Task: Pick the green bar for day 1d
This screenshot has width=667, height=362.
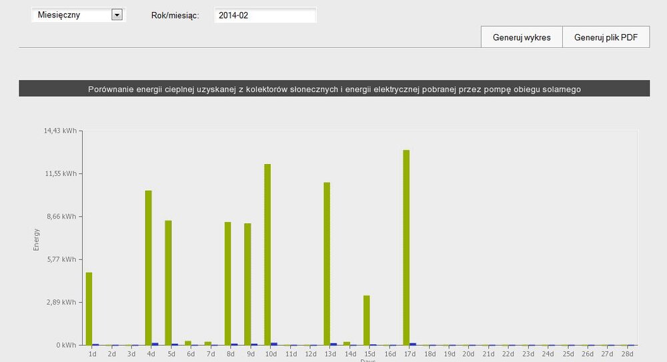Action: point(89,308)
